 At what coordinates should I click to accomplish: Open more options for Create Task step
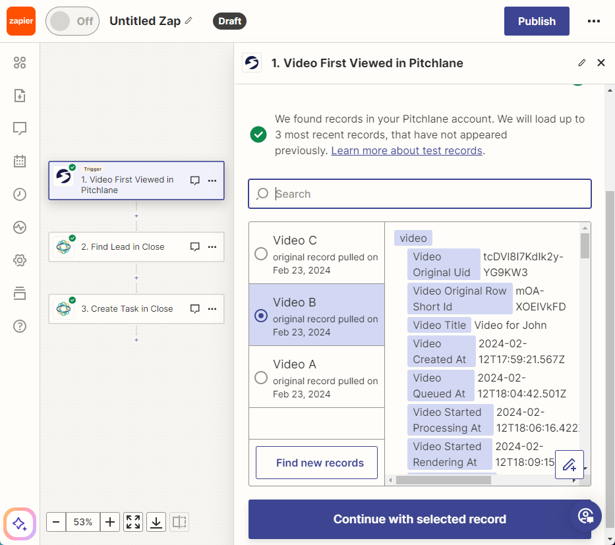click(212, 308)
